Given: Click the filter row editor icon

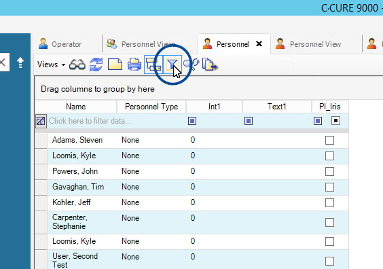Looking at the screenshot, I should pos(41,121).
